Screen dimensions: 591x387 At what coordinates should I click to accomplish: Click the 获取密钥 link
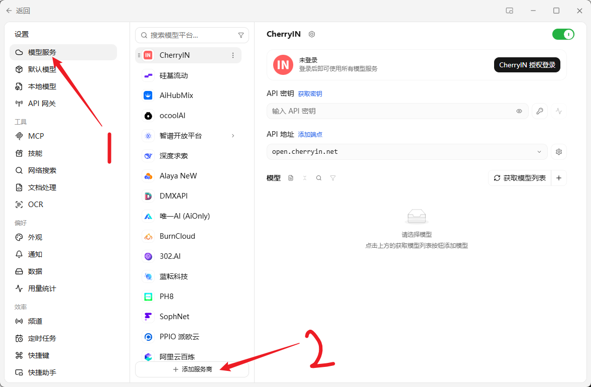(310, 94)
